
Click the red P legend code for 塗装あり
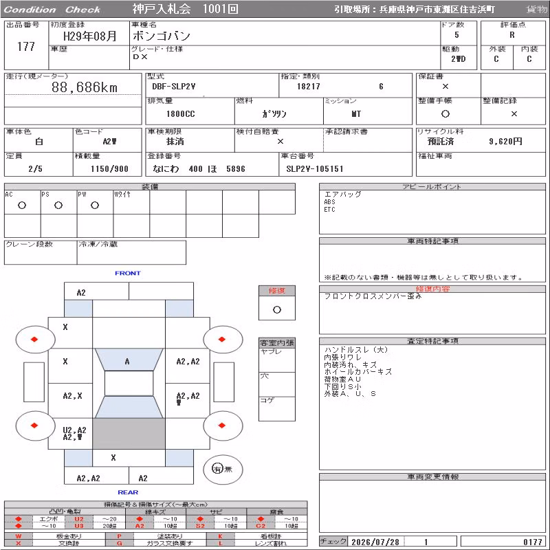point(119,536)
